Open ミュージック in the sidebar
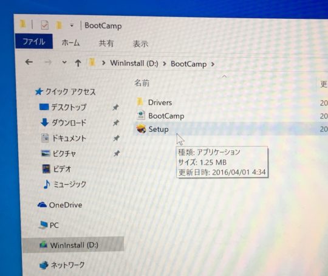Screen dimensions: 328x276 (x=70, y=184)
